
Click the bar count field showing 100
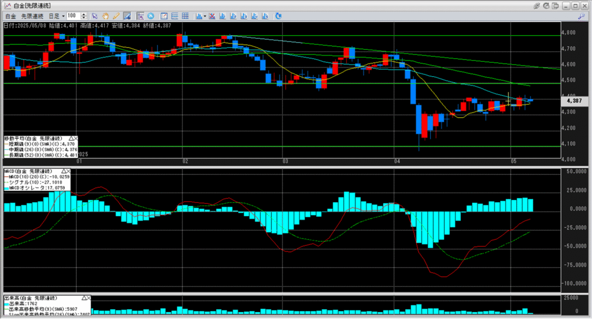tap(73, 16)
